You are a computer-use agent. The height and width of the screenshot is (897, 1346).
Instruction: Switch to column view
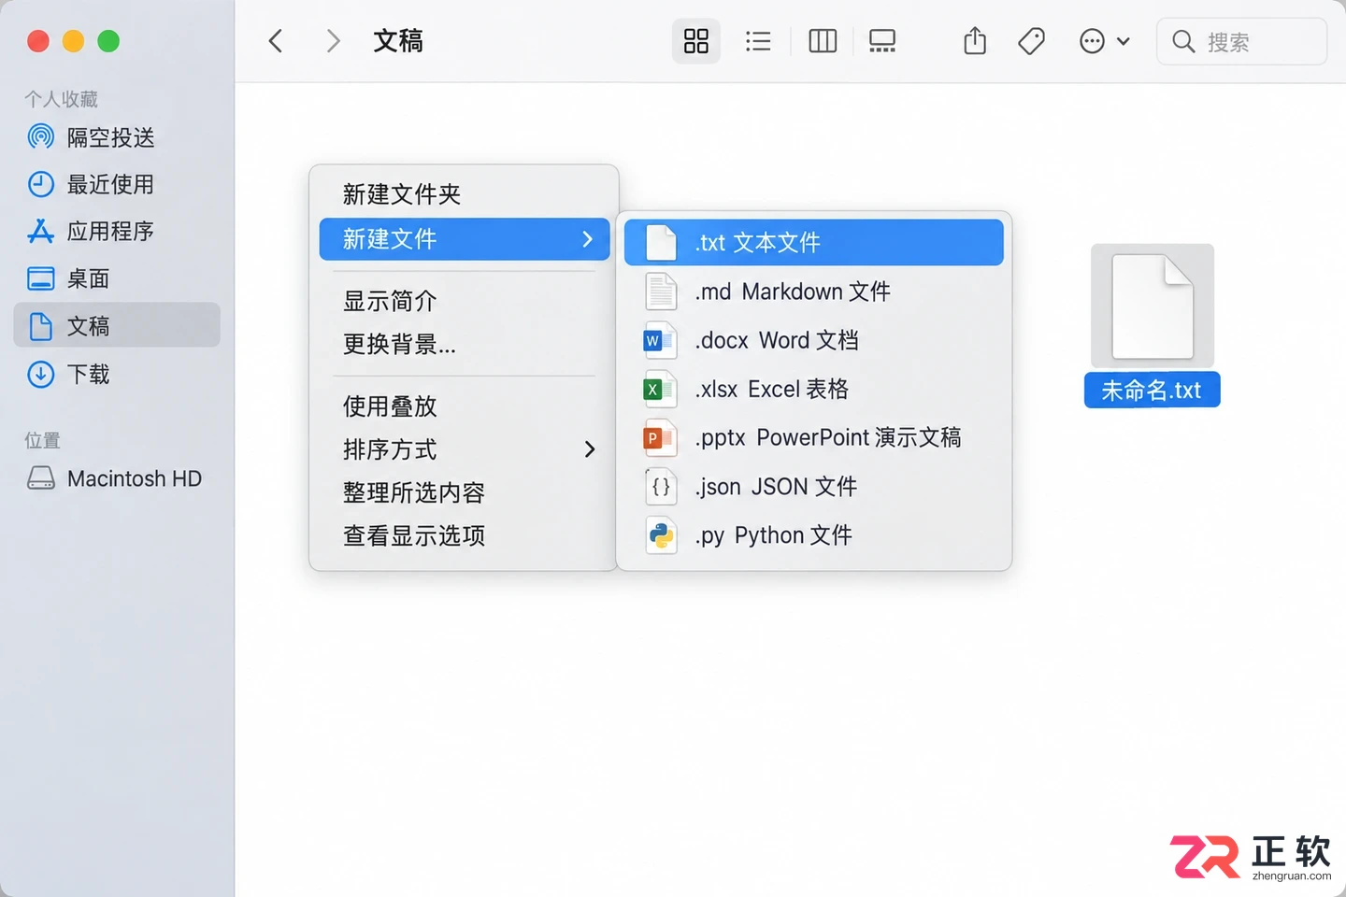click(823, 41)
